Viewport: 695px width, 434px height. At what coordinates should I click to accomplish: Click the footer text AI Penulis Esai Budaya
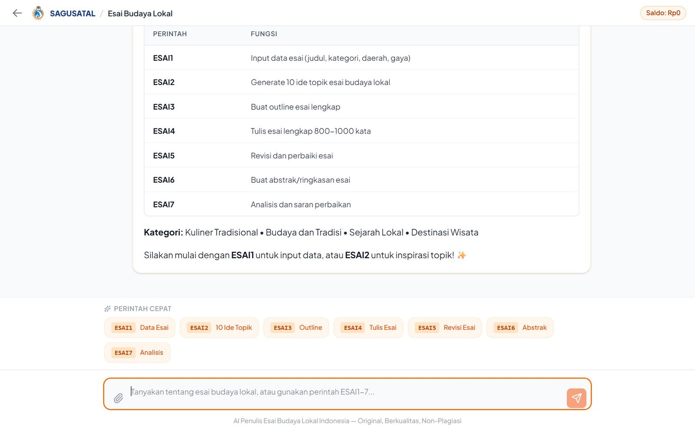[x=347, y=421]
